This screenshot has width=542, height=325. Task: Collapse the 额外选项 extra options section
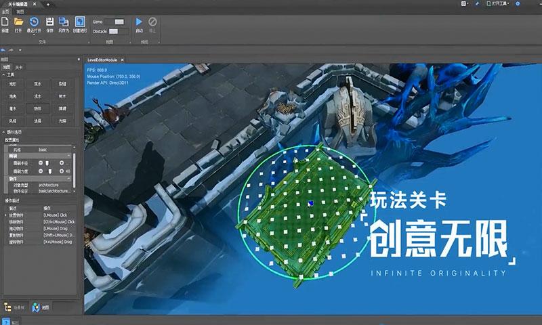click(3, 132)
